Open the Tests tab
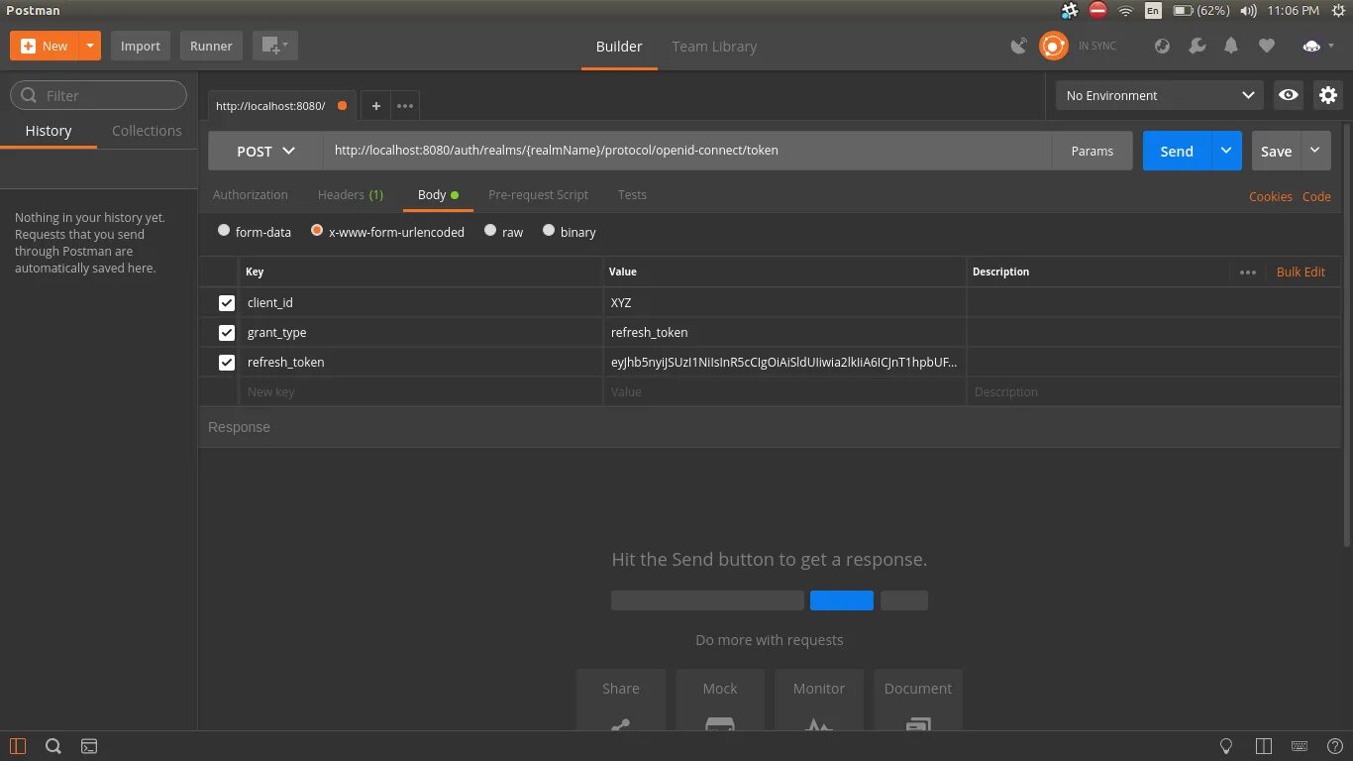1353x761 pixels. coord(632,195)
